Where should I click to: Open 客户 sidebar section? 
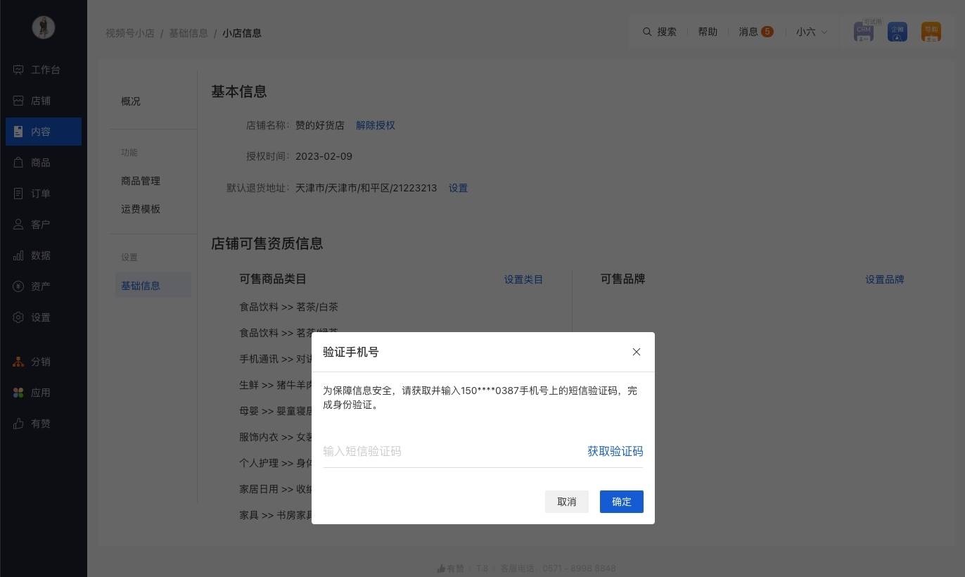click(44, 224)
